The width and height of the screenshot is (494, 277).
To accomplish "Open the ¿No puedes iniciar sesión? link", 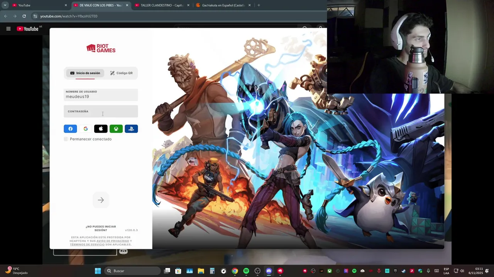I will pyautogui.click(x=101, y=228).
